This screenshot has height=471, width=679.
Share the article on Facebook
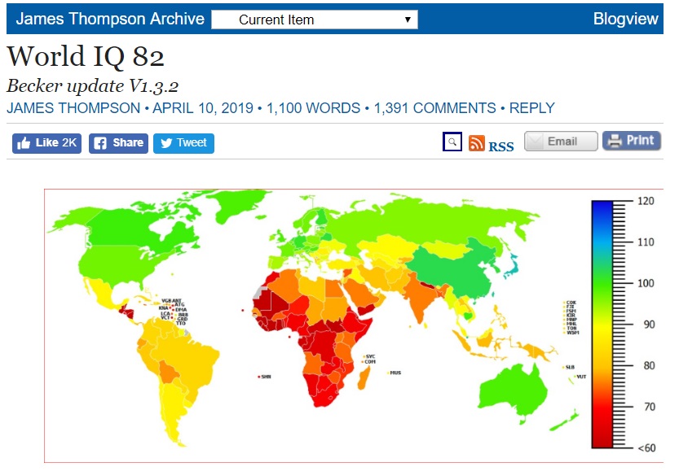[x=118, y=143]
